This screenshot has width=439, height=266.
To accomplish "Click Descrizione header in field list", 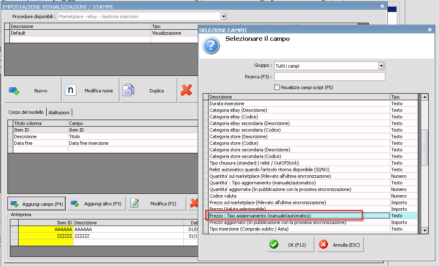I will click(x=299, y=97).
